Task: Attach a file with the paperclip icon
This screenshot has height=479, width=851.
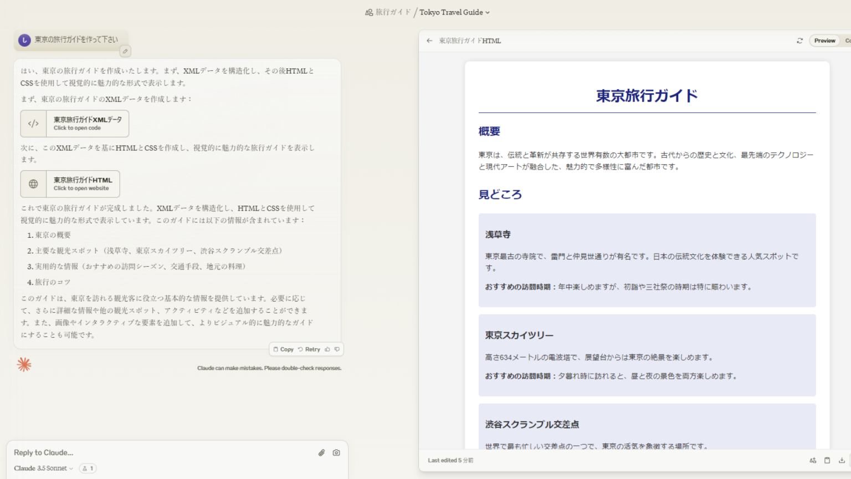Action: tap(322, 453)
